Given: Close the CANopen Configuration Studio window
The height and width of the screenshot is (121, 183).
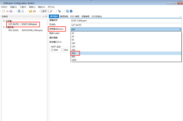Looking at the screenshot, I should [180, 3].
